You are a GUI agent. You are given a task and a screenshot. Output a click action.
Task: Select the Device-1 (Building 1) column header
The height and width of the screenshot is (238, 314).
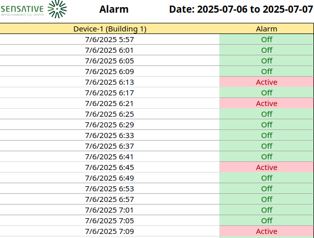[109, 29]
